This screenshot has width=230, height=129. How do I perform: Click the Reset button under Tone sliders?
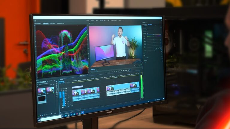[157, 48]
